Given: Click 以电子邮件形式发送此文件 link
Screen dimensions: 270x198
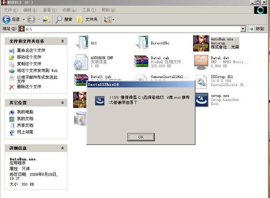Looking at the screenshot, I should pos(37,79).
